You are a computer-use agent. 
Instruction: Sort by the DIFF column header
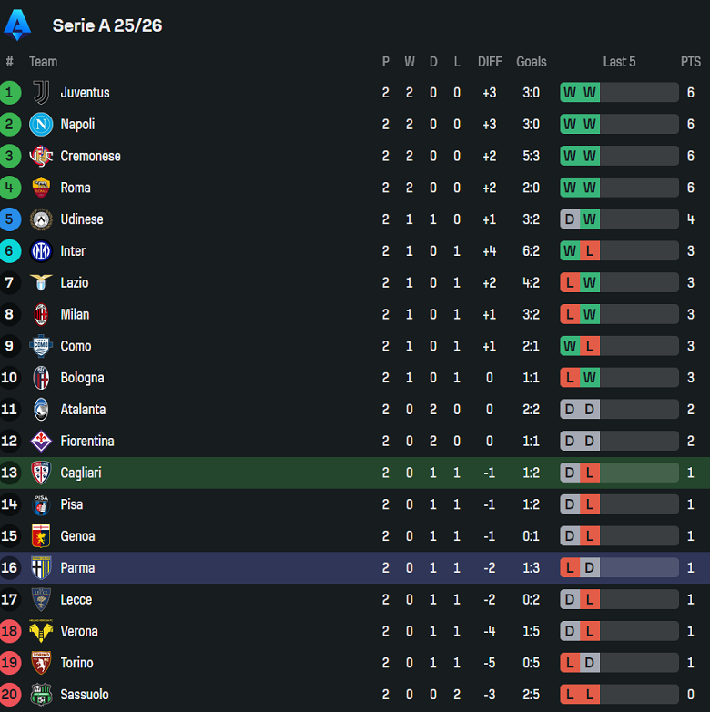(490, 62)
